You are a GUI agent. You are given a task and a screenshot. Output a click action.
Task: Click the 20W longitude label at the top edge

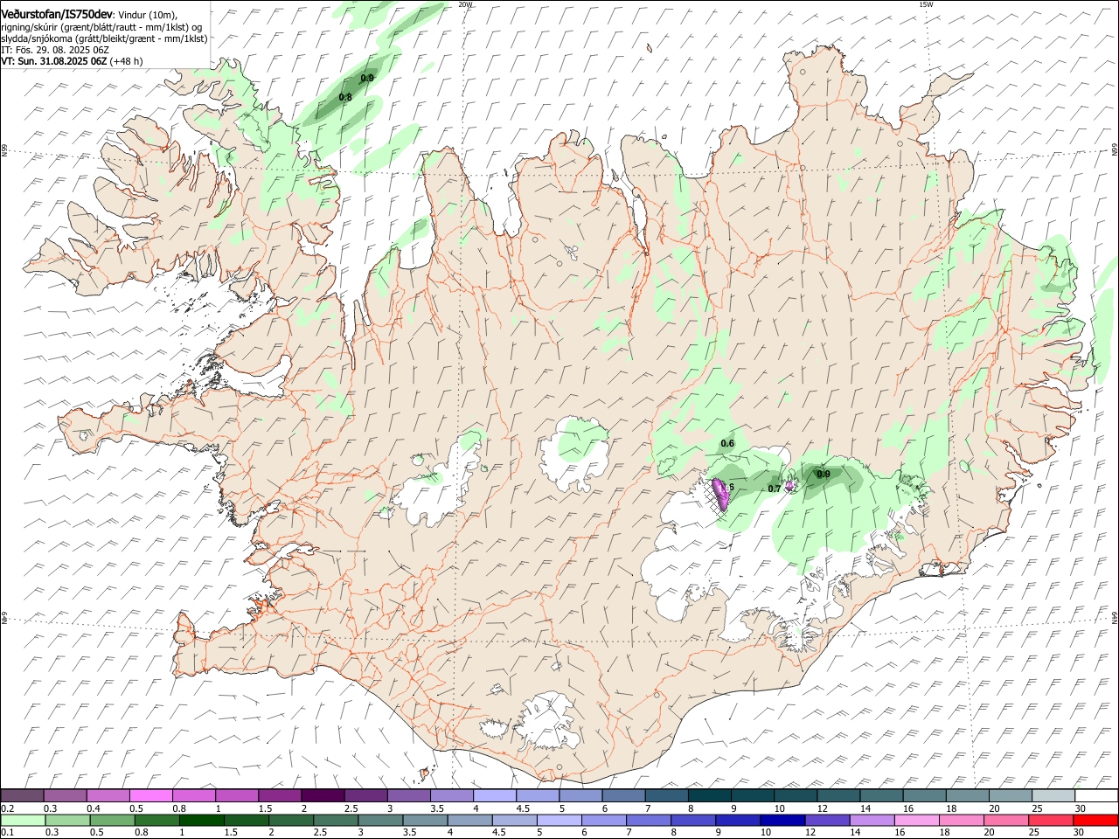[x=465, y=4]
